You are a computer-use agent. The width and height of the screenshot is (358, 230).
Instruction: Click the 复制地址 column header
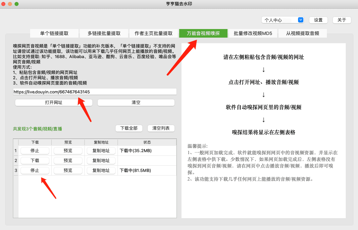click(x=101, y=142)
